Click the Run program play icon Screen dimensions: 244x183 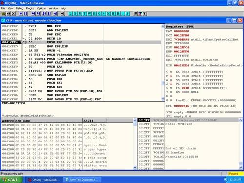pyautogui.click(x=20, y=14)
